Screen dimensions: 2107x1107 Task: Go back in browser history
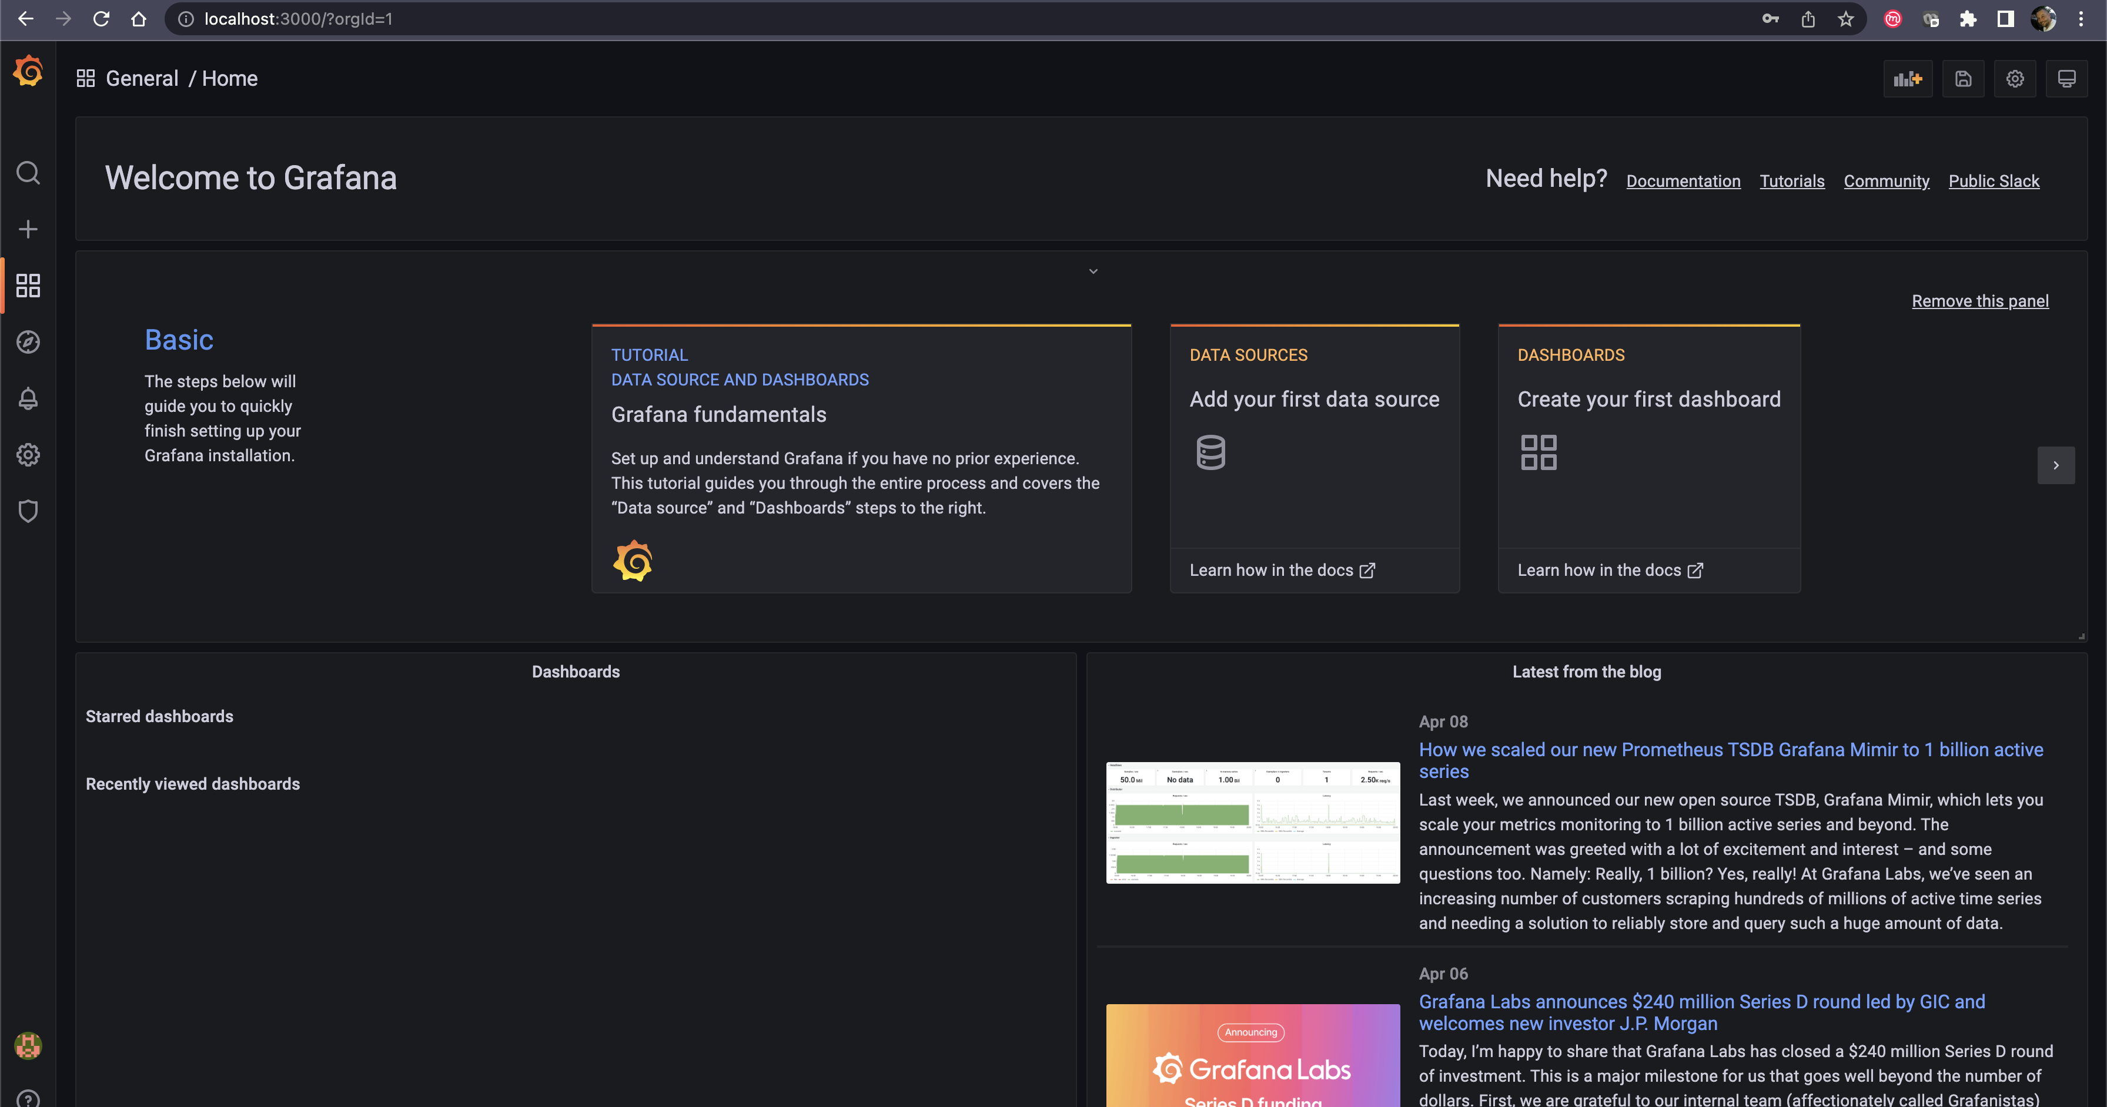point(26,19)
